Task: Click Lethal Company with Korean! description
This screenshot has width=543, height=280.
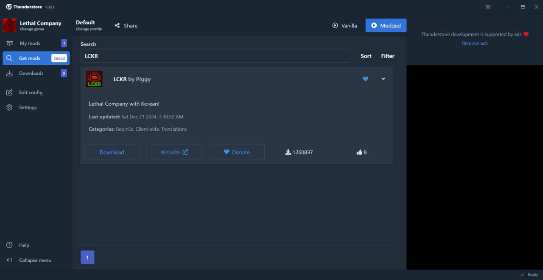Action: coord(124,104)
